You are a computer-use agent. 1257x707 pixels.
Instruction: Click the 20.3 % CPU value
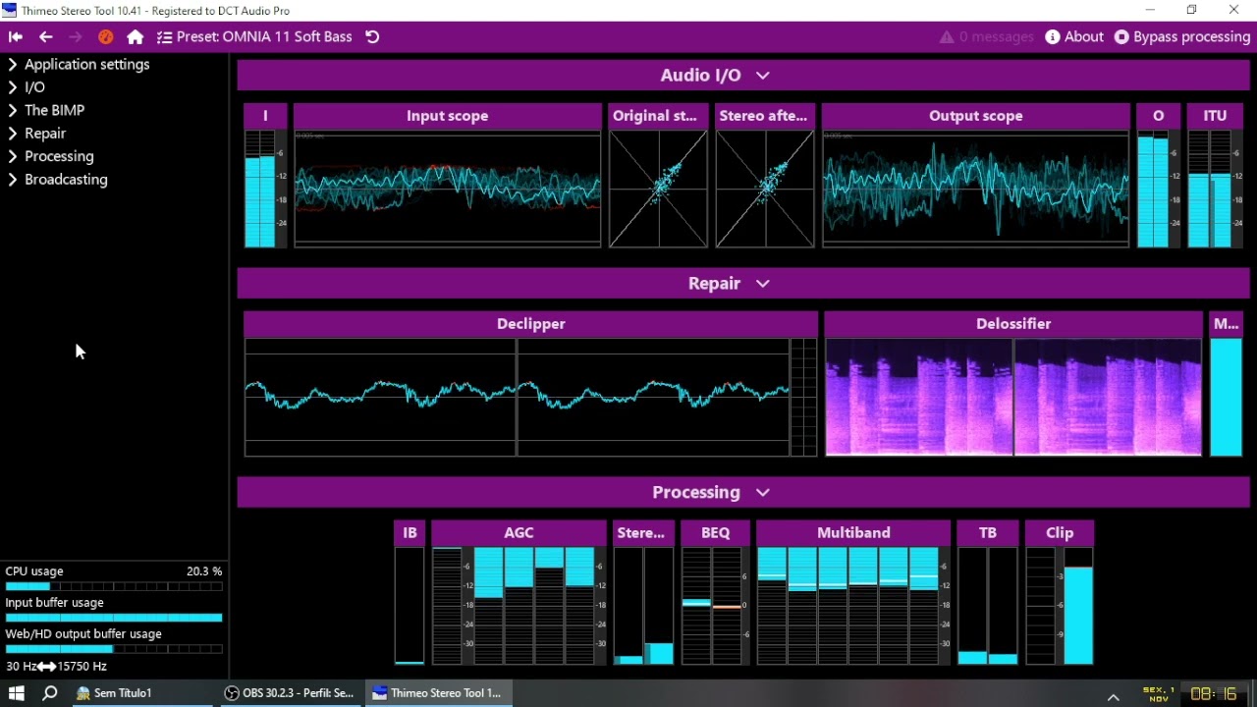point(204,571)
